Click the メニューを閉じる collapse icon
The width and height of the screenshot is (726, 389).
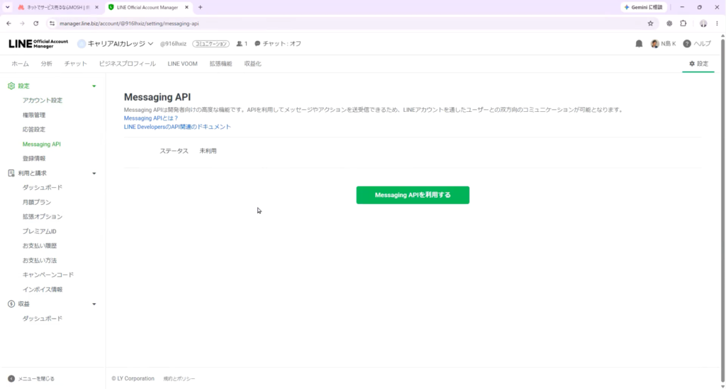point(11,378)
